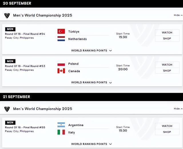The image size is (183, 149).
Task: Click the Italy flag icon
Action: [61, 132]
